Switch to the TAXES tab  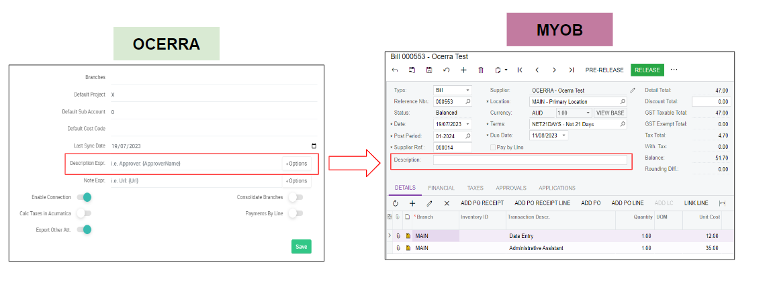475,188
